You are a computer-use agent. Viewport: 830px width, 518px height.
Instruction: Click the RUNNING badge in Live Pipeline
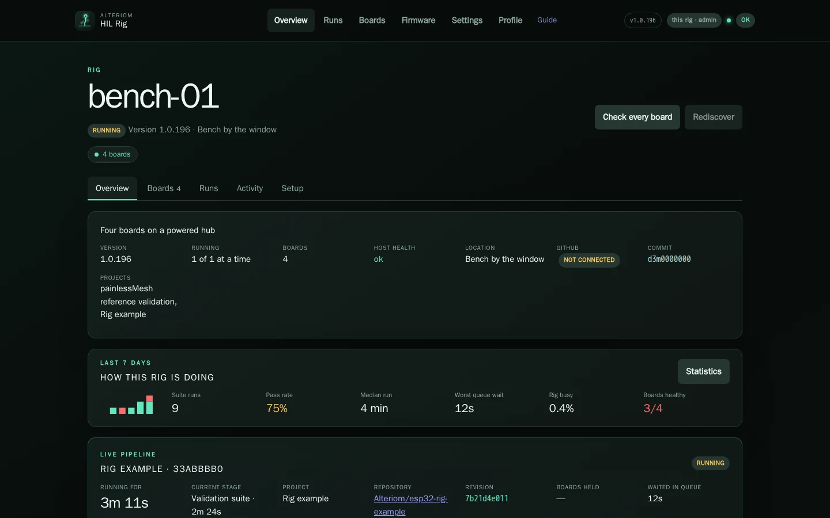(x=710, y=463)
